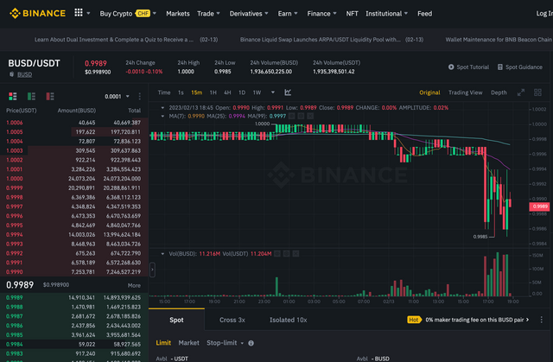Click the Hot fee promotion badge
The image size is (553, 362).
(x=415, y=320)
